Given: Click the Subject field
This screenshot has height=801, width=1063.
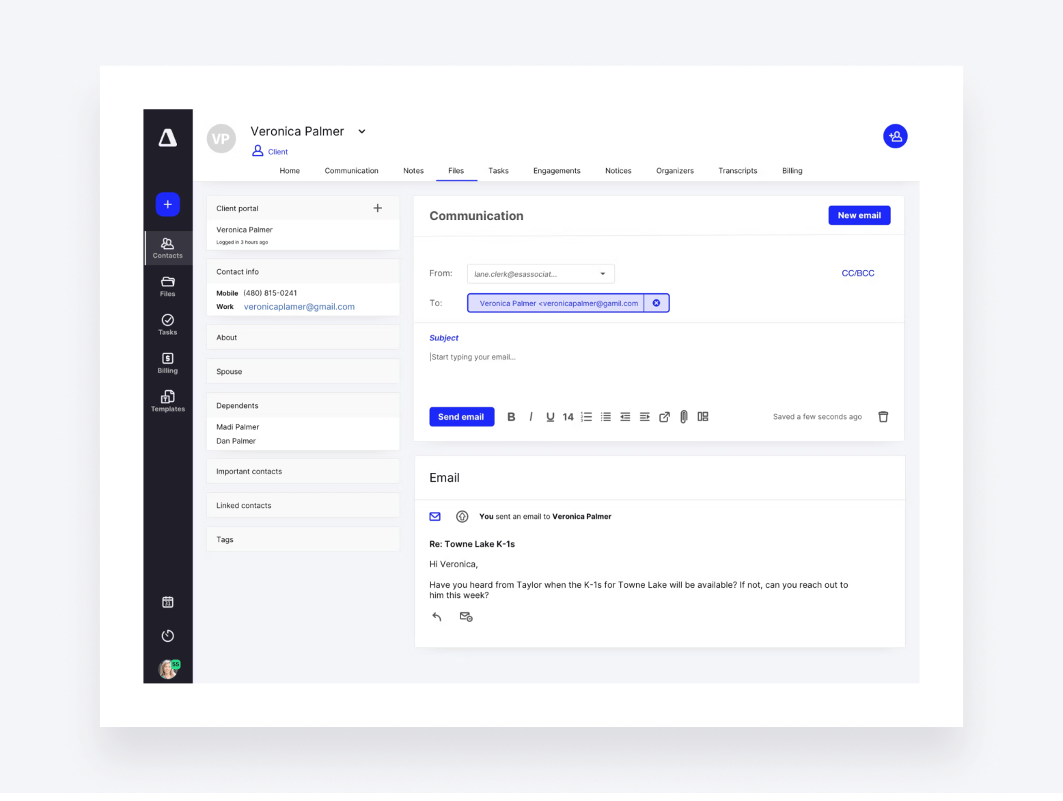Looking at the screenshot, I should coord(444,338).
